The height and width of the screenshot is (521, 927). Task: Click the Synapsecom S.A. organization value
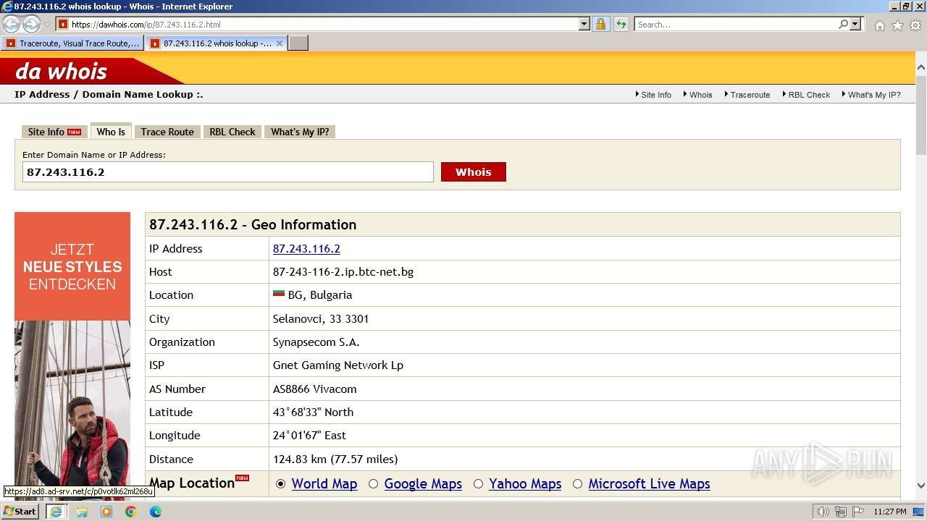tap(316, 342)
